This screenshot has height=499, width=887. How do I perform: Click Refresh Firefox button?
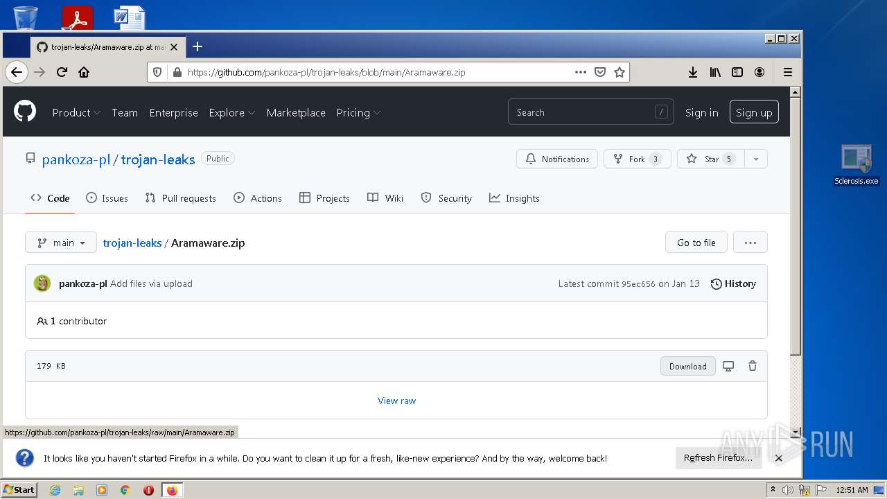tap(718, 458)
